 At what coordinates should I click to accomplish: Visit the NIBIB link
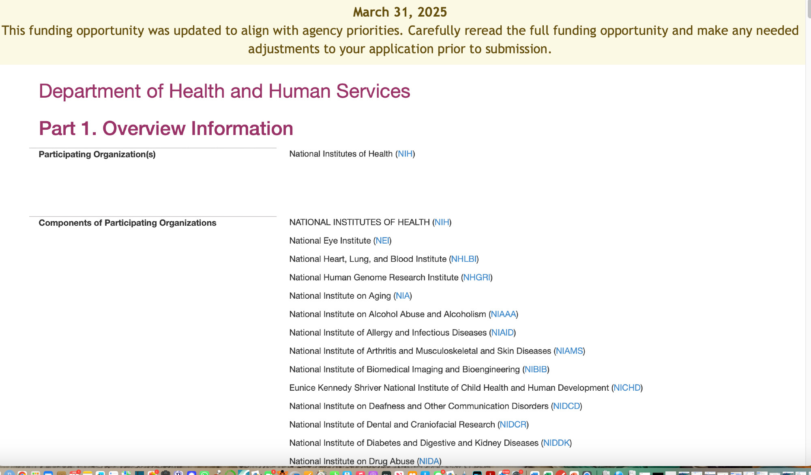coord(536,370)
